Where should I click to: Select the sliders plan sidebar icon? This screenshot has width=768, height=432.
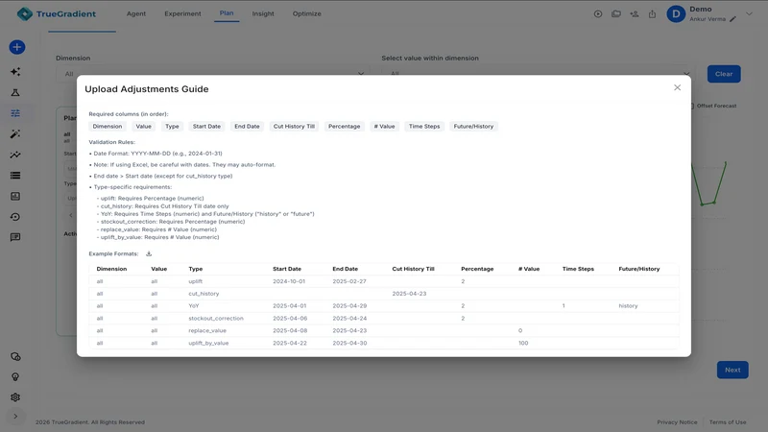[x=15, y=113]
